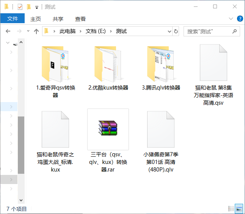The width and height of the screenshot is (245, 214).
Task: Click the file name 2.优酷kux转换器
Action: [x=108, y=88]
